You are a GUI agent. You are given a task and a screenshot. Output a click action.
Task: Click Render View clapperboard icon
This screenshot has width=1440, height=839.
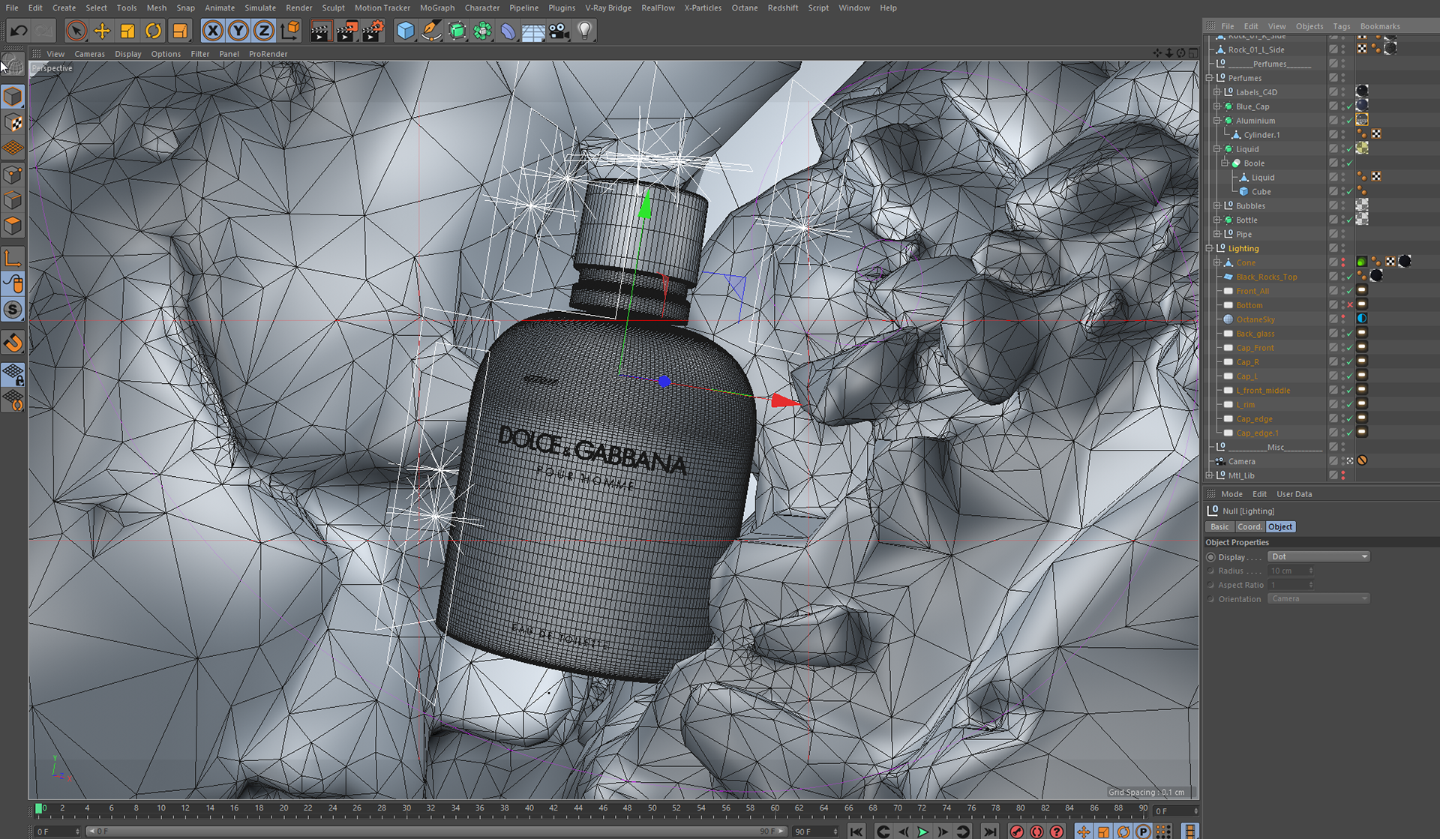point(320,31)
